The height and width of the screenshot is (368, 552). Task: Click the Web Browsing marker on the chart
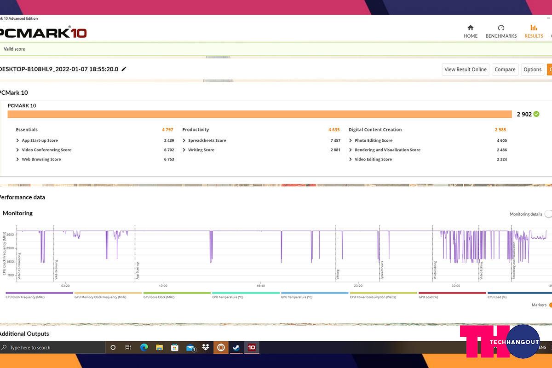tap(57, 270)
